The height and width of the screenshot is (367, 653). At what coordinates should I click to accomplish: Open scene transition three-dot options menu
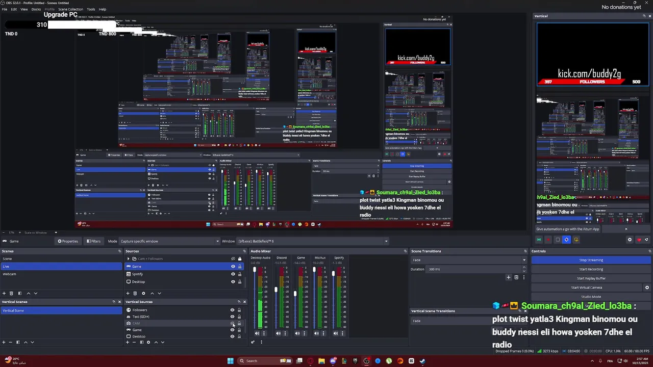click(x=523, y=277)
